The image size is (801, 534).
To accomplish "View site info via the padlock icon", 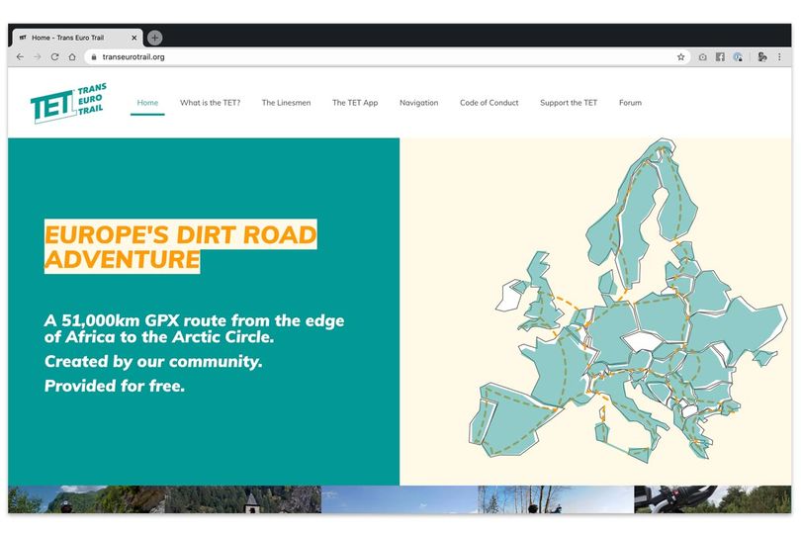I will pos(94,56).
